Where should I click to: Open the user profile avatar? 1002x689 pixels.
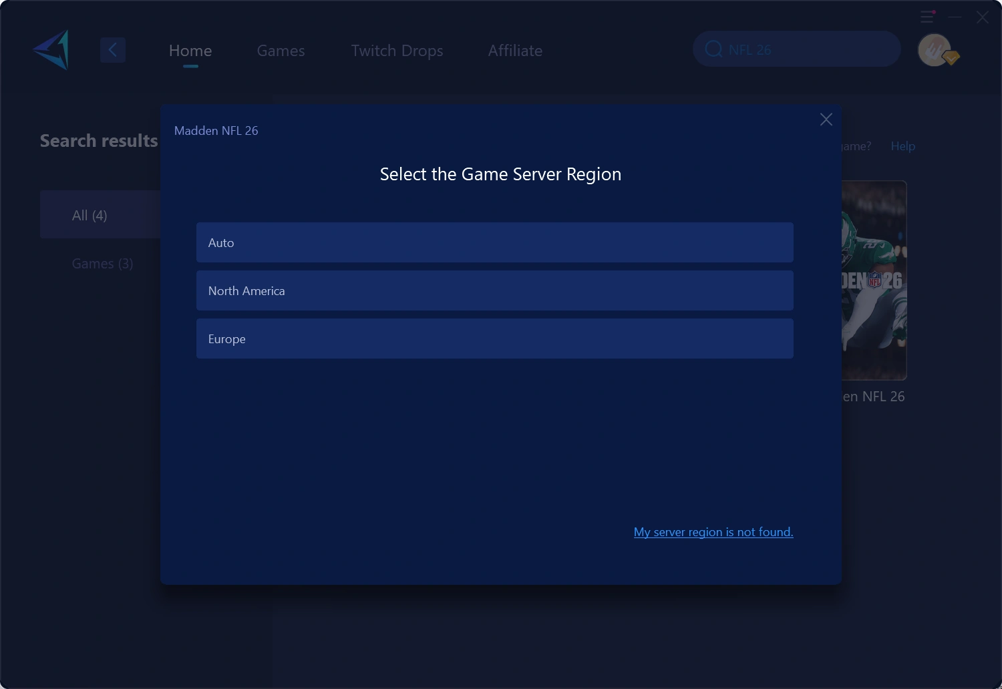pyautogui.click(x=933, y=49)
